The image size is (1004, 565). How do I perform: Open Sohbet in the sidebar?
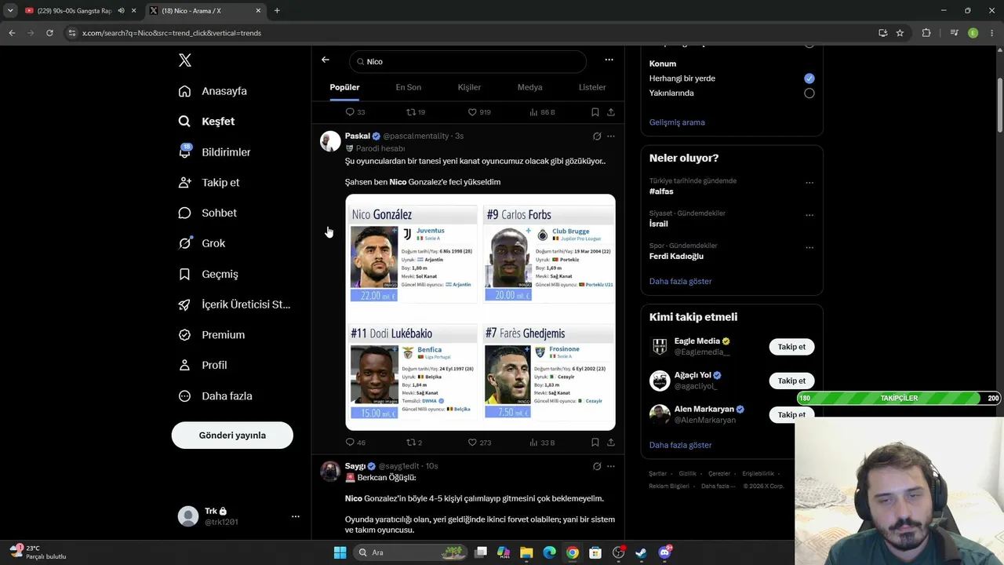[207, 213]
